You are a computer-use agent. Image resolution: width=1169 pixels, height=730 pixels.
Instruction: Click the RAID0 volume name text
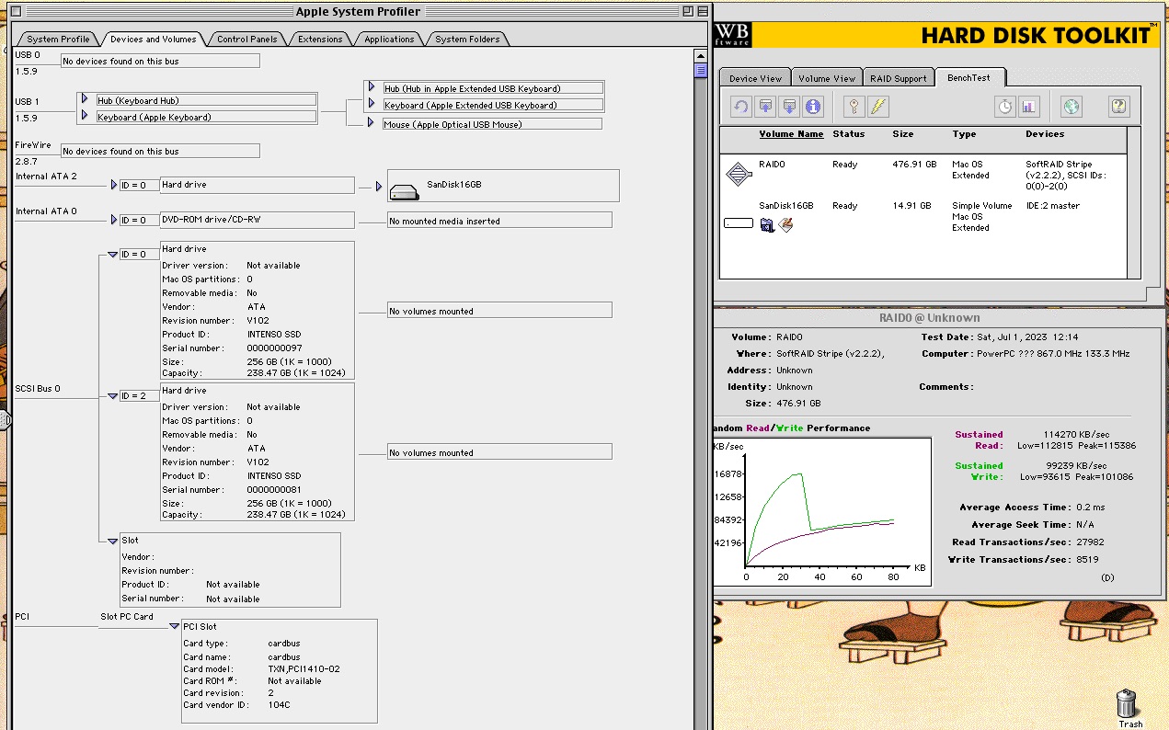(x=772, y=165)
